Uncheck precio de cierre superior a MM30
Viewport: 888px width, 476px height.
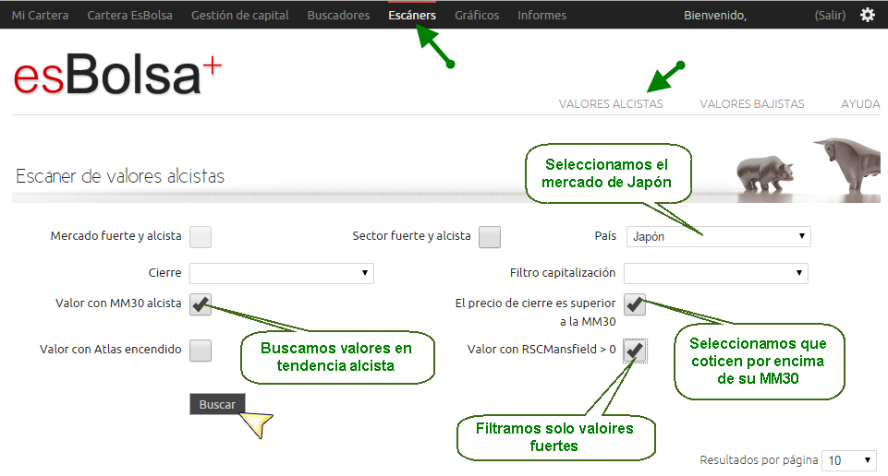coord(635,303)
